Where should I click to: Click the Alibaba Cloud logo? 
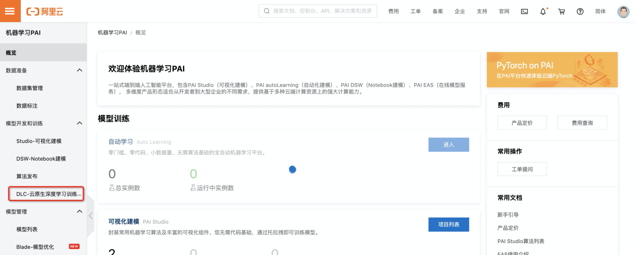pos(45,11)
